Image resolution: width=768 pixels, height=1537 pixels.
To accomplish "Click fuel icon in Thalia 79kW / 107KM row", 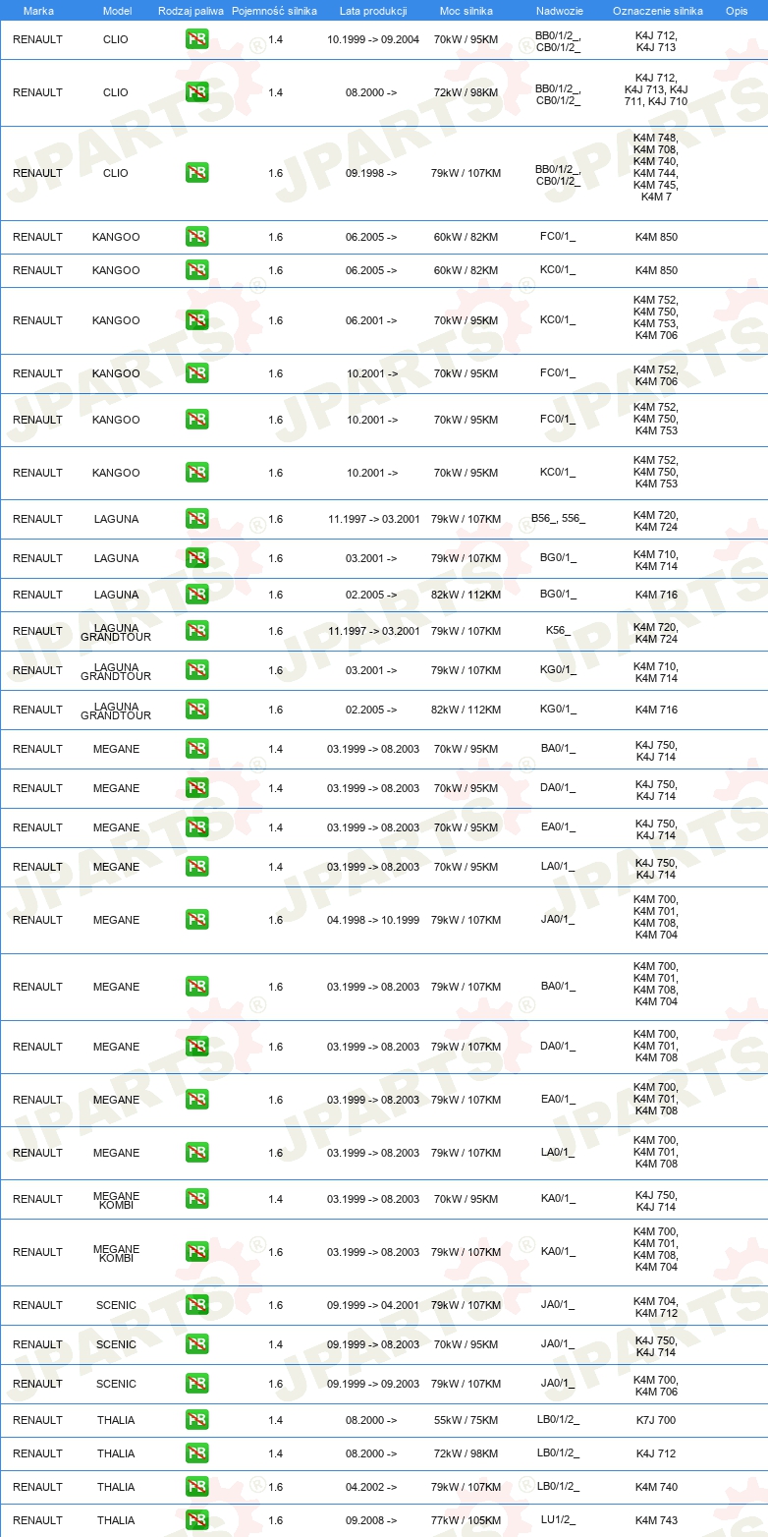I will click(x=196, y=1487).
